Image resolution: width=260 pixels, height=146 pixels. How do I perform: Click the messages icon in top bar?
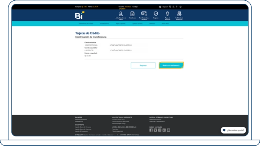tap(170, 7)
